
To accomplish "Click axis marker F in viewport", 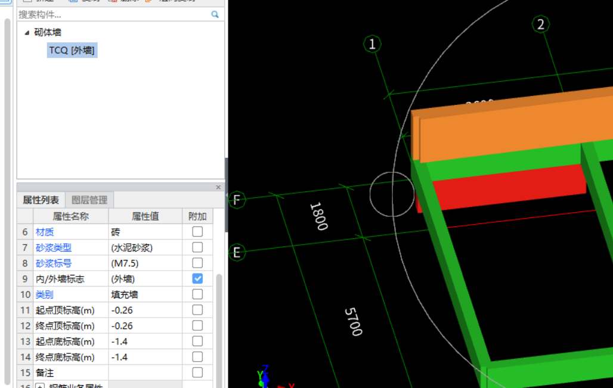I will [x=237, y=200].
